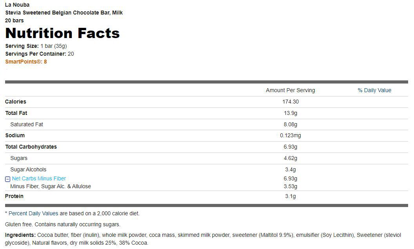The height and width of the screenshot is (249, 414).
Task: Click the Serving Size label
Action: tap(22, 46)
